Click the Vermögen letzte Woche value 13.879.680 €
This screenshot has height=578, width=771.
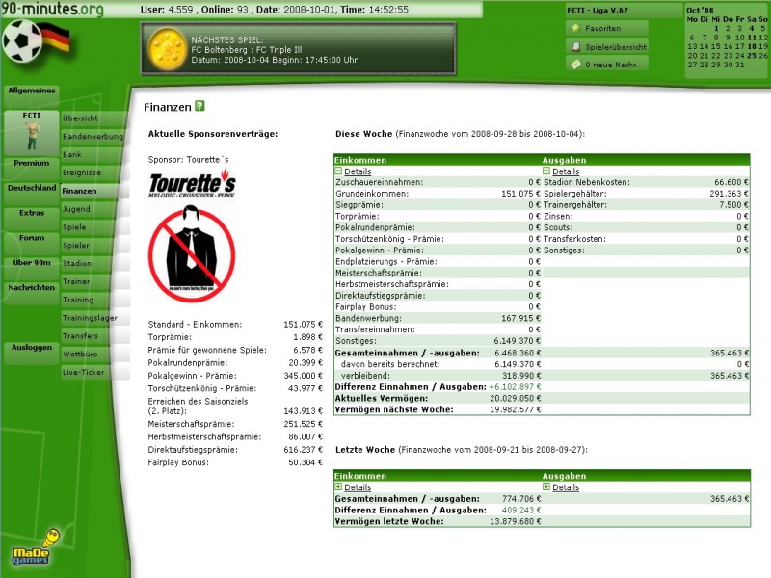tap(515, 521)
